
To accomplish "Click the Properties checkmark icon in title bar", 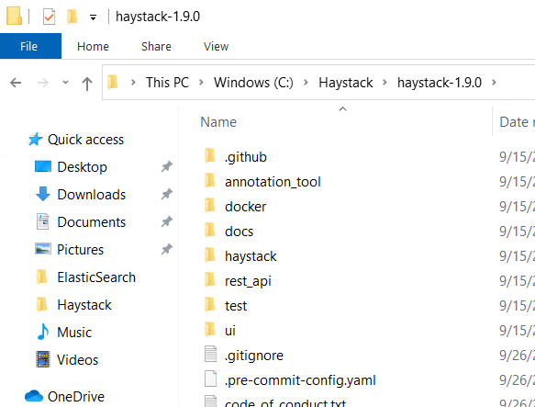I will pos(49,17).
